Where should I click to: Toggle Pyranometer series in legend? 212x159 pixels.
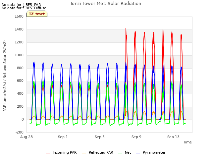click(x=151, y=152)
